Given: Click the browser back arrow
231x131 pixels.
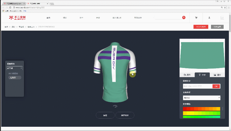Looking at the screenshot, I should [3, 7].
